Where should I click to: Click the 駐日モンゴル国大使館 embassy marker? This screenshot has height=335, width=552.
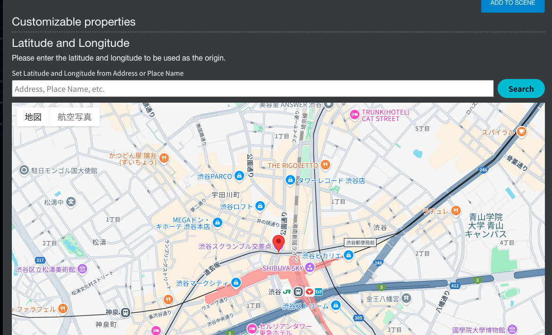point(24,170)
